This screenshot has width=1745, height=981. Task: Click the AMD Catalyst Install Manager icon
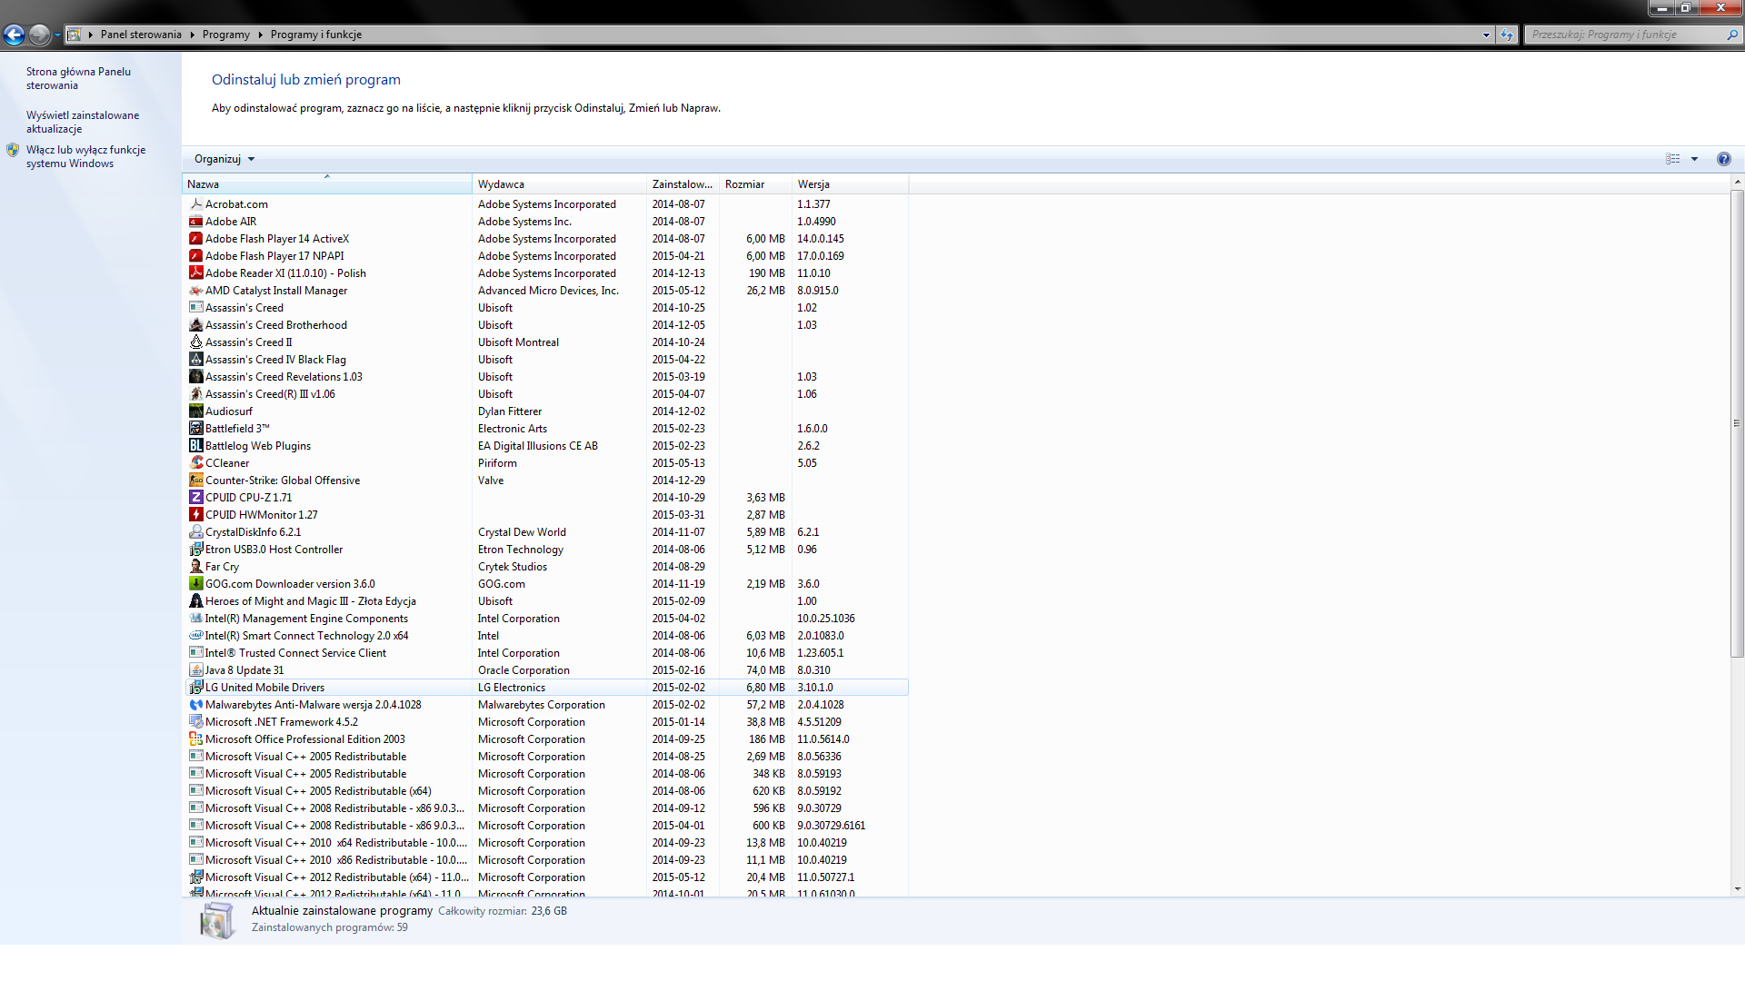tap(195, 291)
